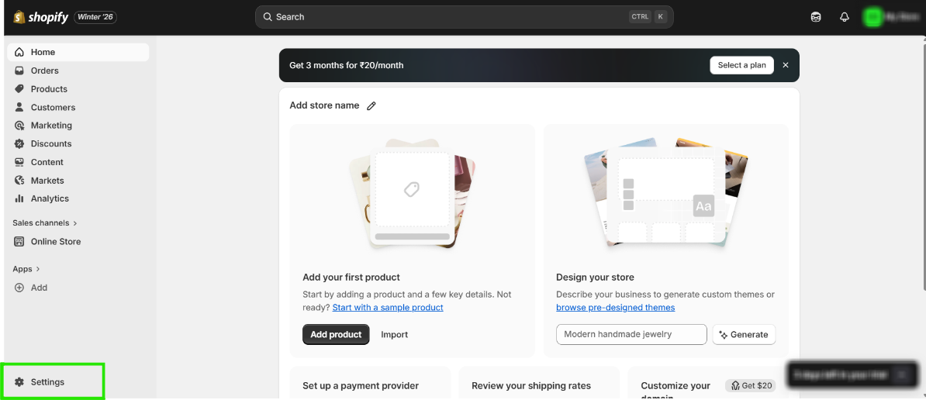Open Analytics in the sidebar
This screenshot has width=926, height=400.
pos(50,198)
